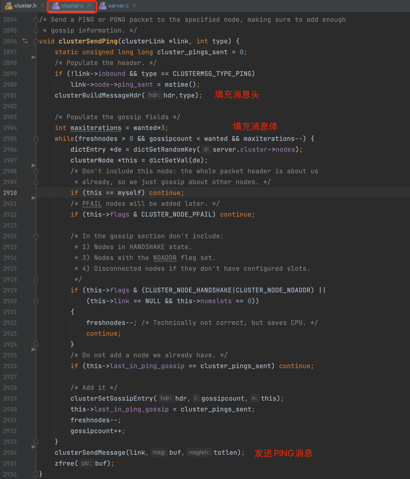Collapse the while loop at line 2905
Image resolution: width=410 pixels, height=479 pixels.
tap(36, 139)
